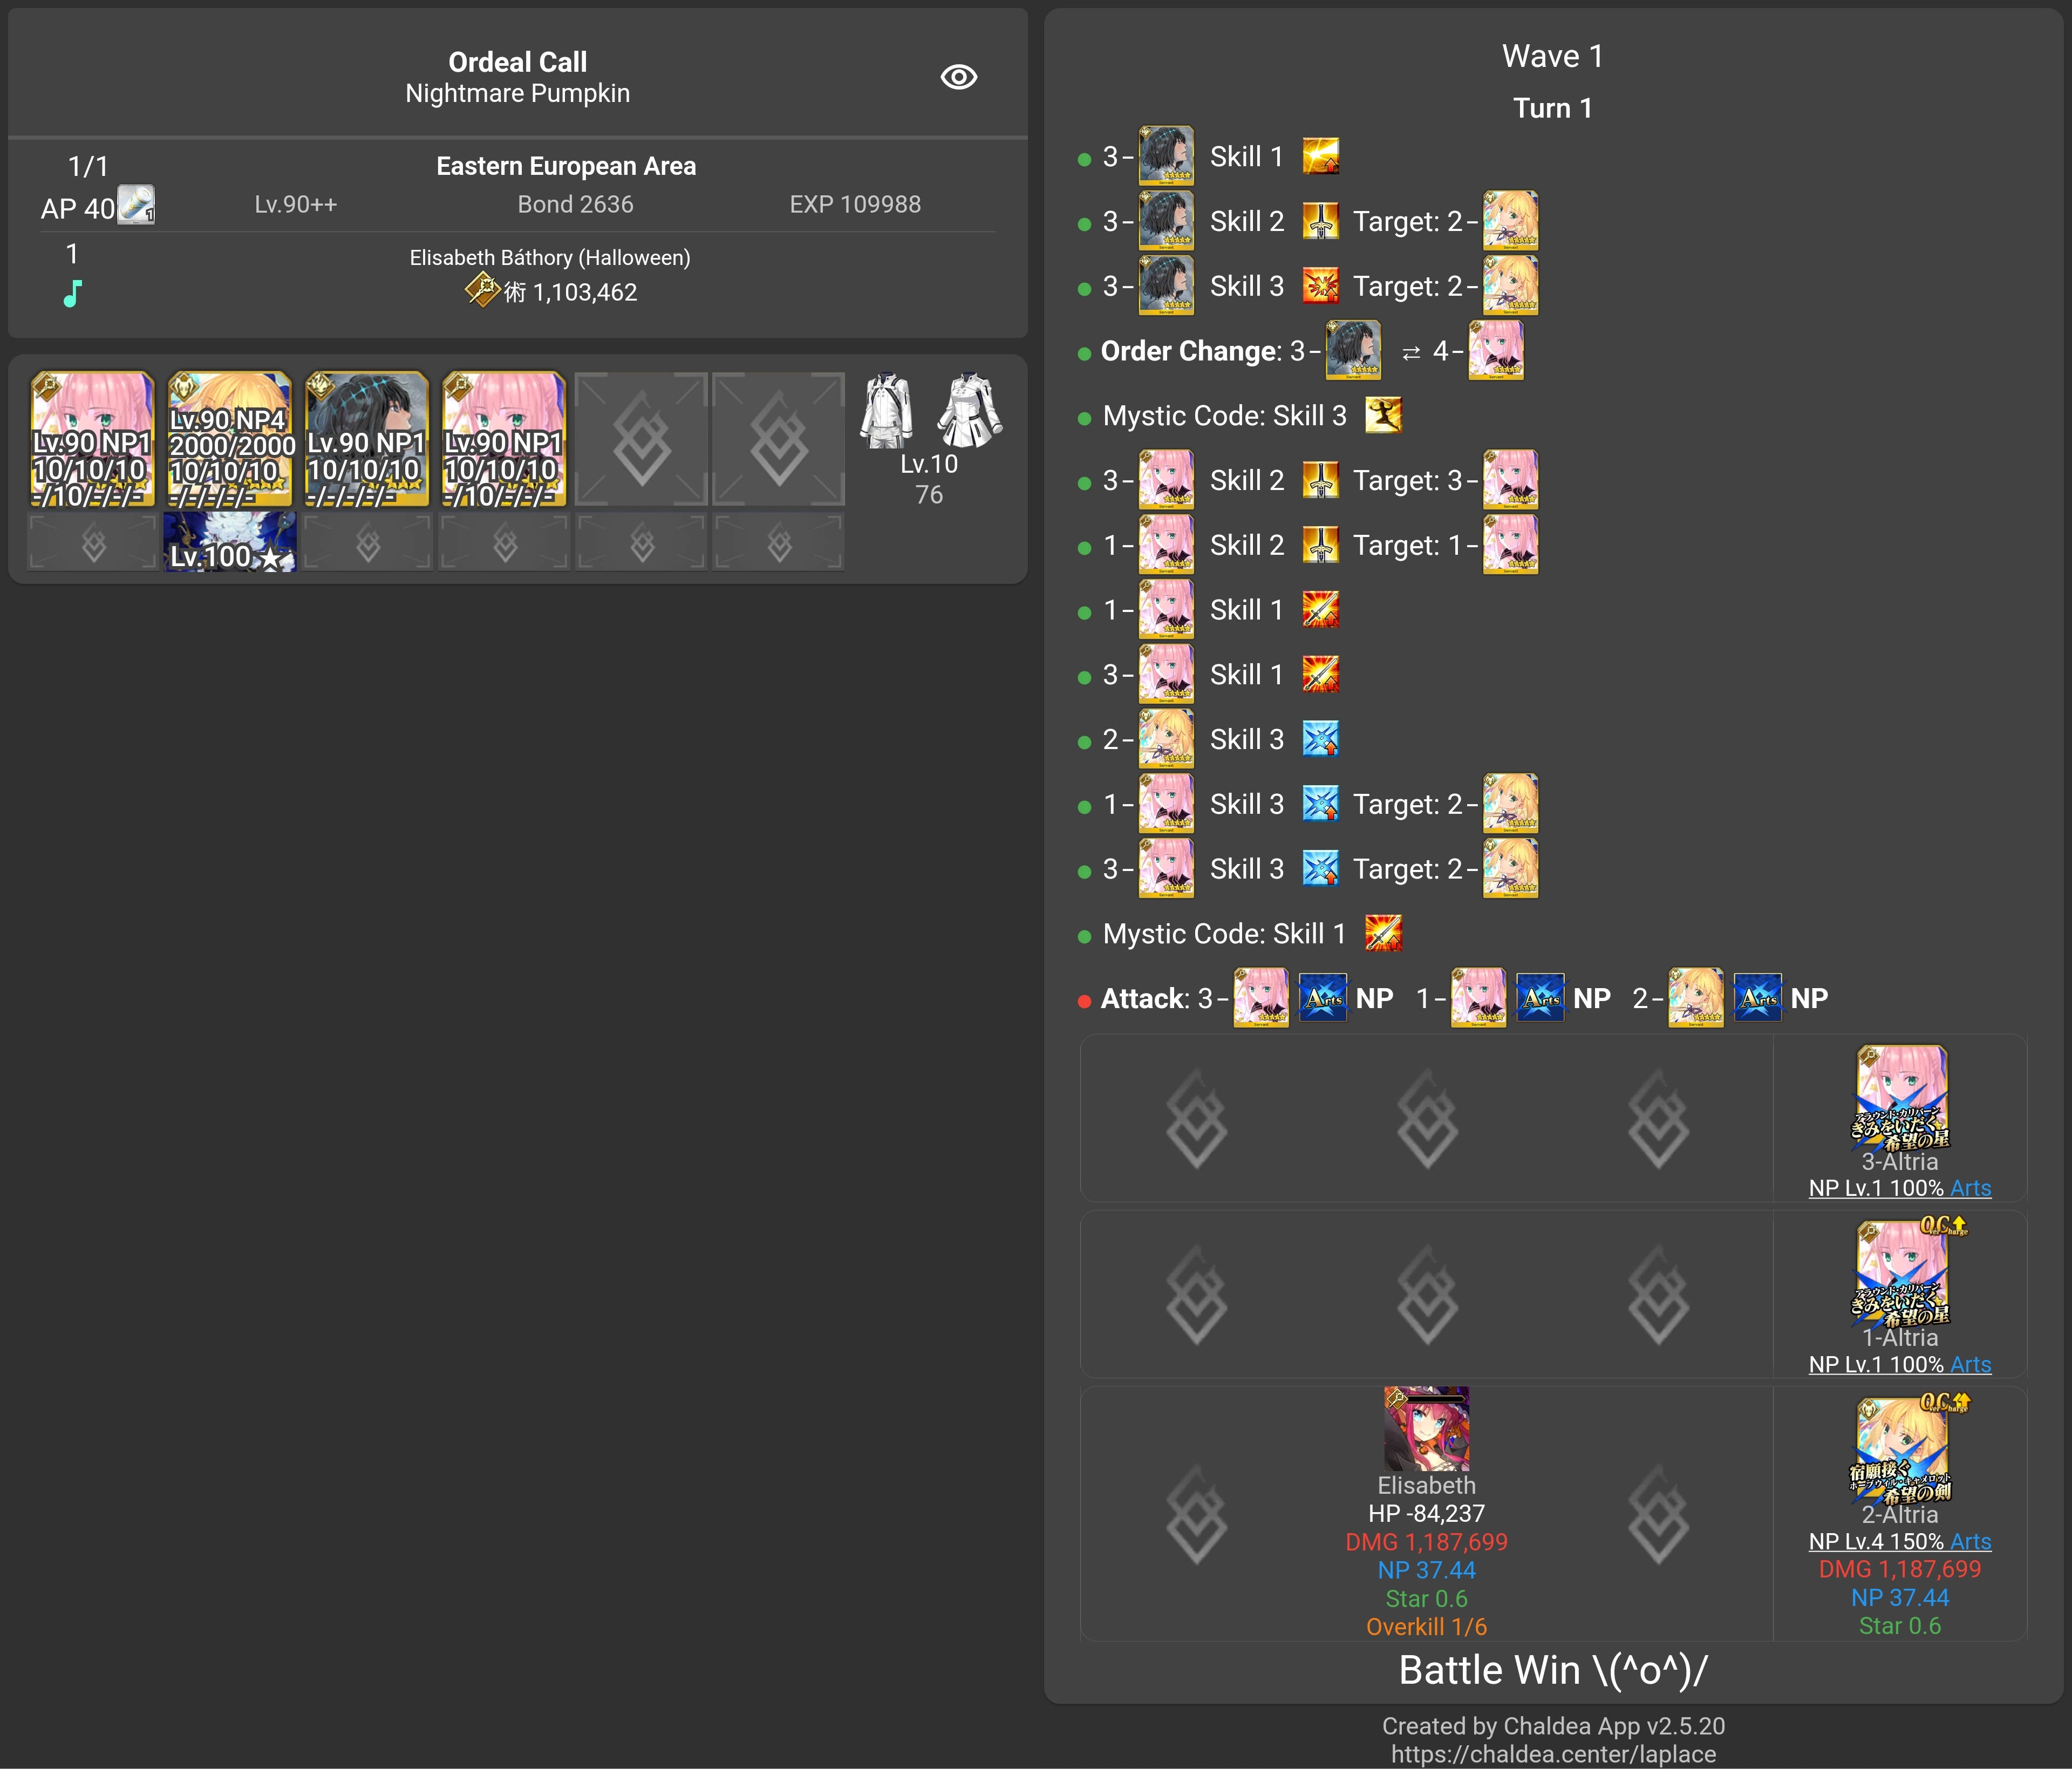Click the AP 40 item icon
The width and height of the screenshot is (2072, 1769).
[136, 205]
